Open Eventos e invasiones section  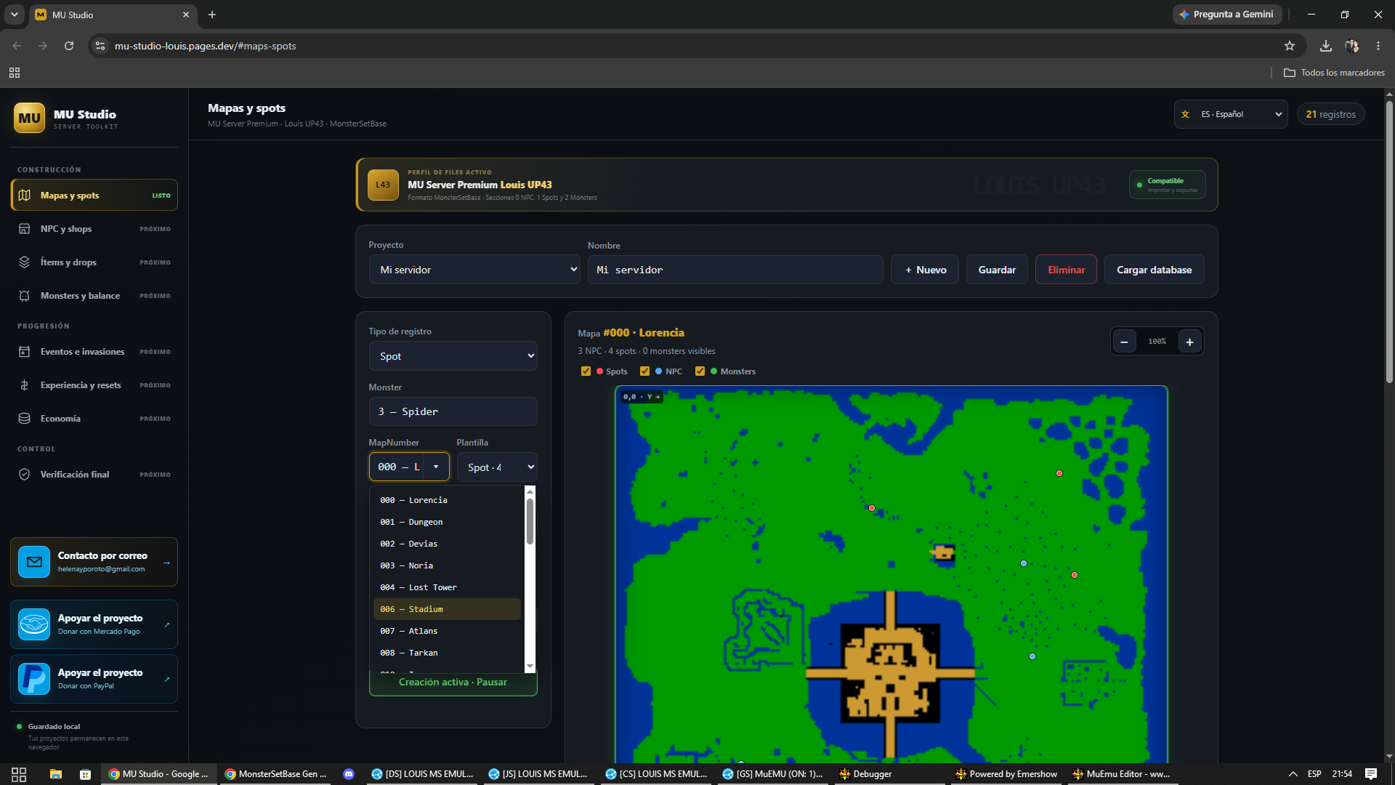pyautogui.click(x=94, y=352)
